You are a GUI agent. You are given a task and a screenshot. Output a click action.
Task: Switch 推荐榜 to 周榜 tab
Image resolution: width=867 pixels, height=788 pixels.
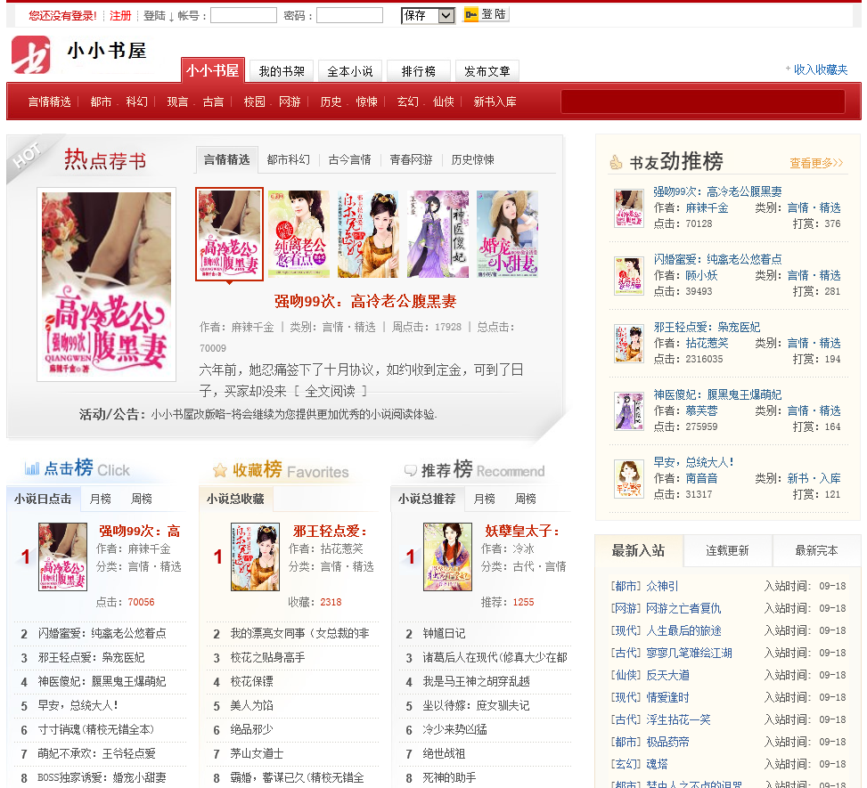[x=526, y=499]
